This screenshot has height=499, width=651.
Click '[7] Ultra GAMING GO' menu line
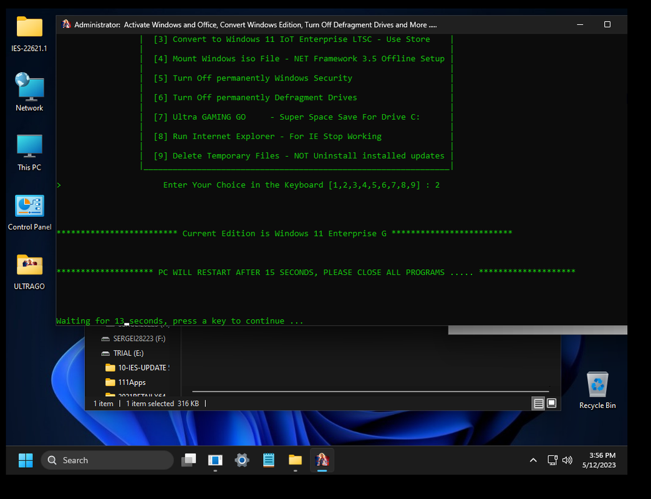(286, 117)
